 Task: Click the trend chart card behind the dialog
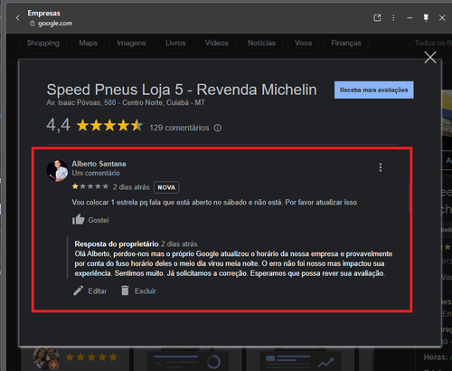click(x=300, y=360)
